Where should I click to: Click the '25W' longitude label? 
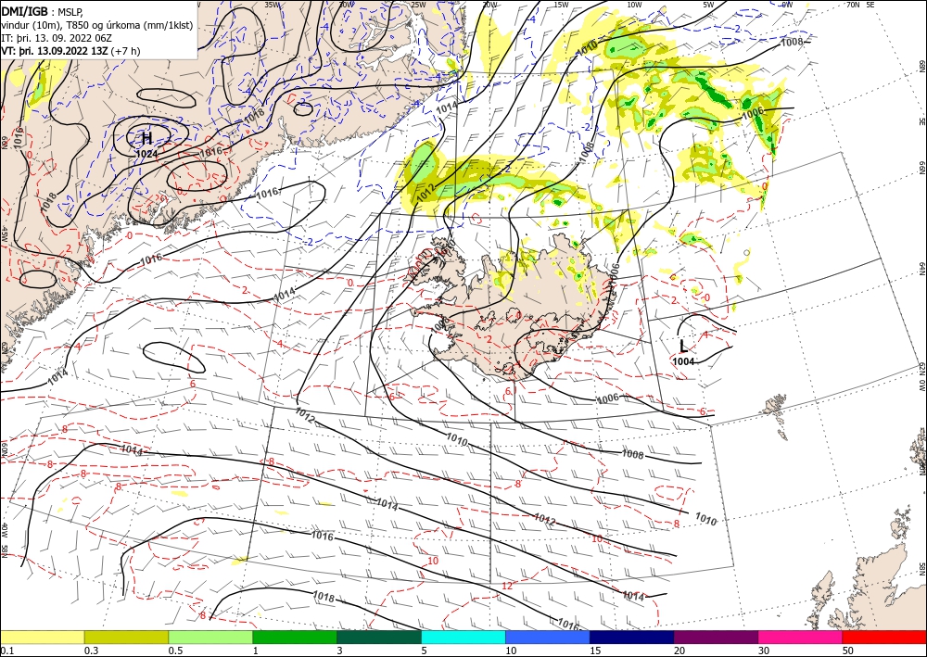[417, 5]
